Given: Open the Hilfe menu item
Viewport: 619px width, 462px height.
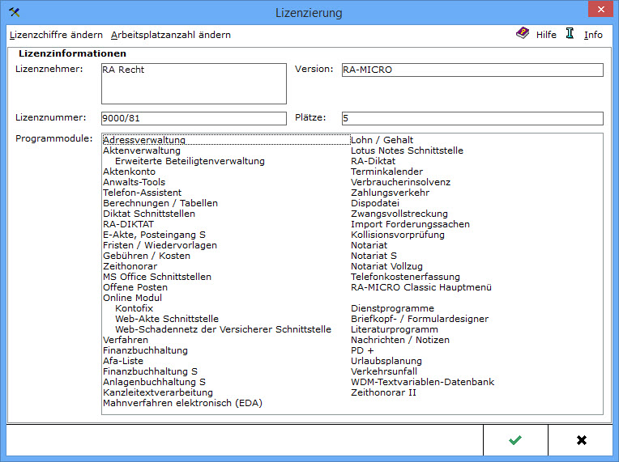Looking at the screenshot, I should (546, 35).
